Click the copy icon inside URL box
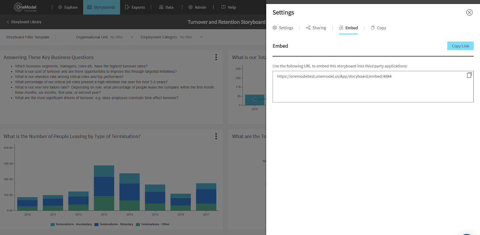This screenshot has height=235, width=480. [x=469, y=75]
